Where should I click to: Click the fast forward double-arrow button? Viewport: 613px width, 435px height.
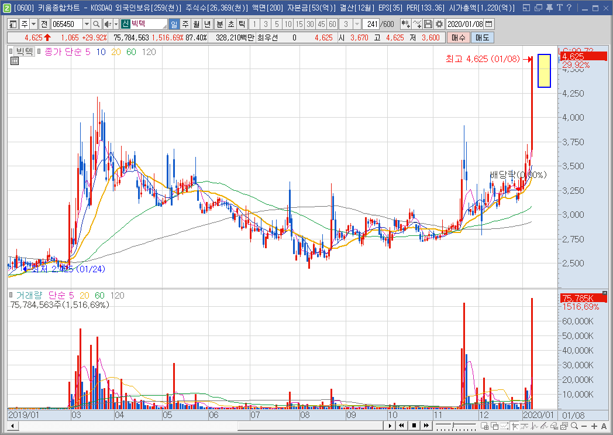coord(426,426)
